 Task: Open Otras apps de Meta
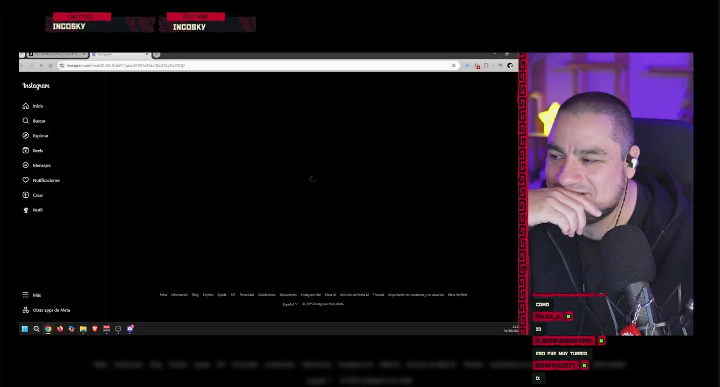click(46, 310)
